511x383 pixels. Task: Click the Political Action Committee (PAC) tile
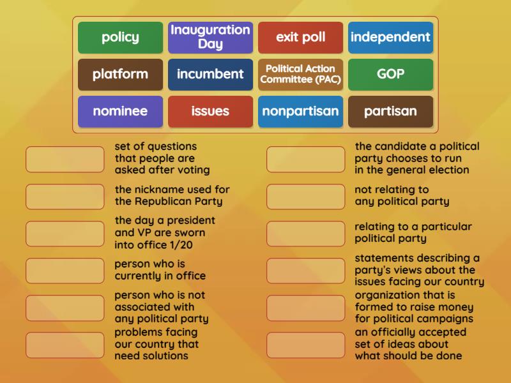click(300, 75)
